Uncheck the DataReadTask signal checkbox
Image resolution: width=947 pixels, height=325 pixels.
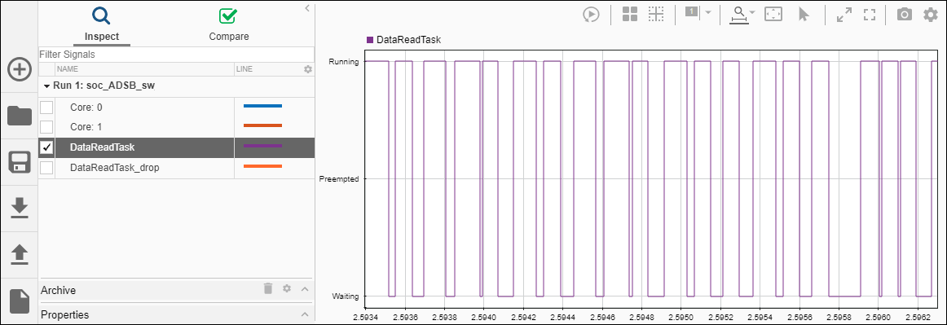46,147
